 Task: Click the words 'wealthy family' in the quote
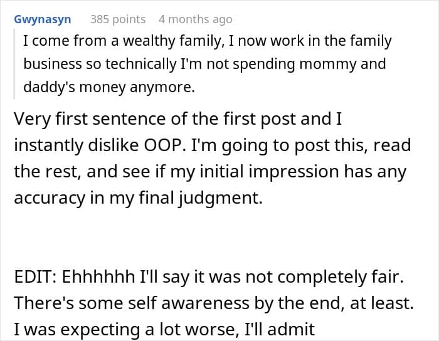[173, 42]
